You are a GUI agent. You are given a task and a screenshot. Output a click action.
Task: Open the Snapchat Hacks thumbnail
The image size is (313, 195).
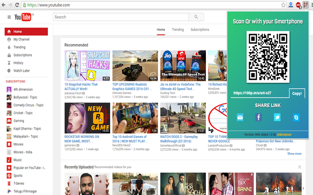(x=87, y=66)
